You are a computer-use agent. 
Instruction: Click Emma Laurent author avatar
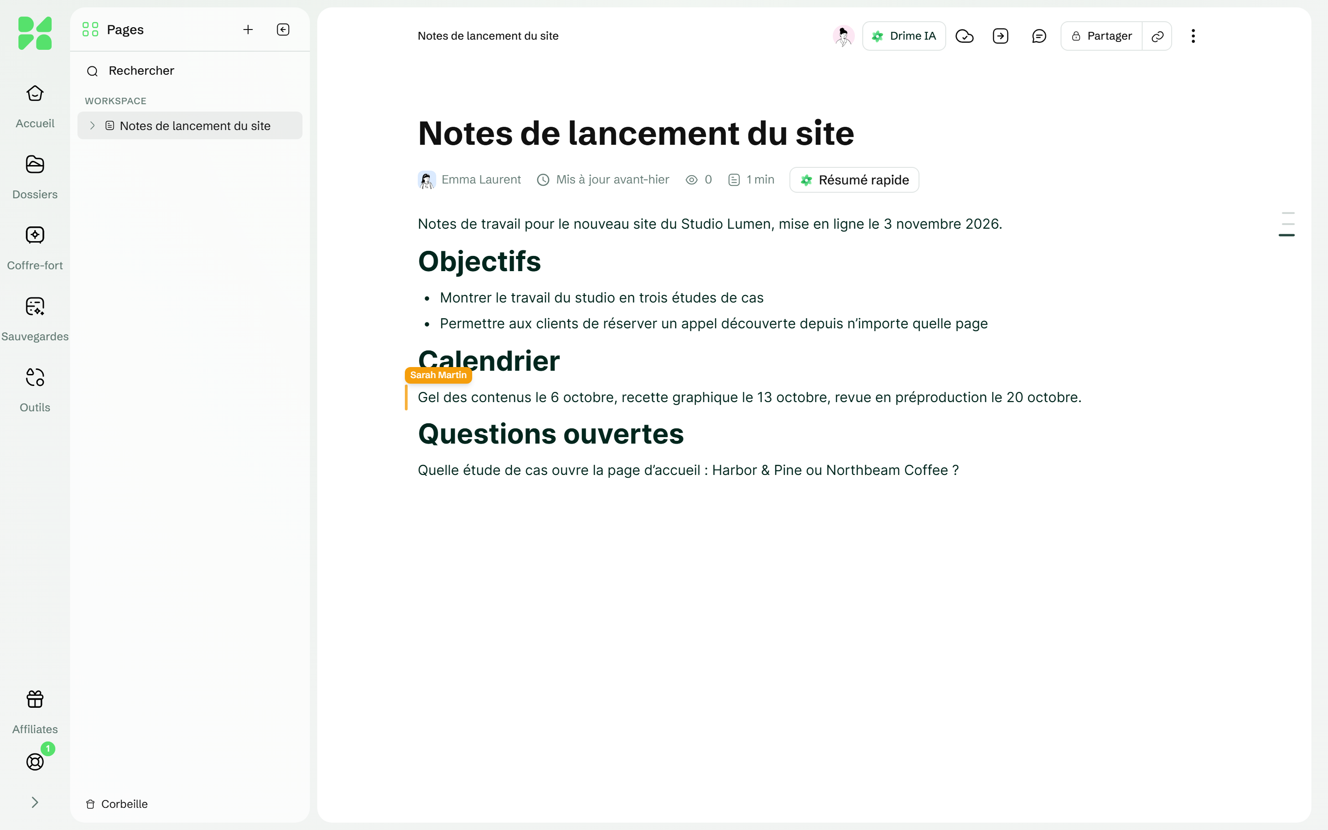(x=427, y=180)
